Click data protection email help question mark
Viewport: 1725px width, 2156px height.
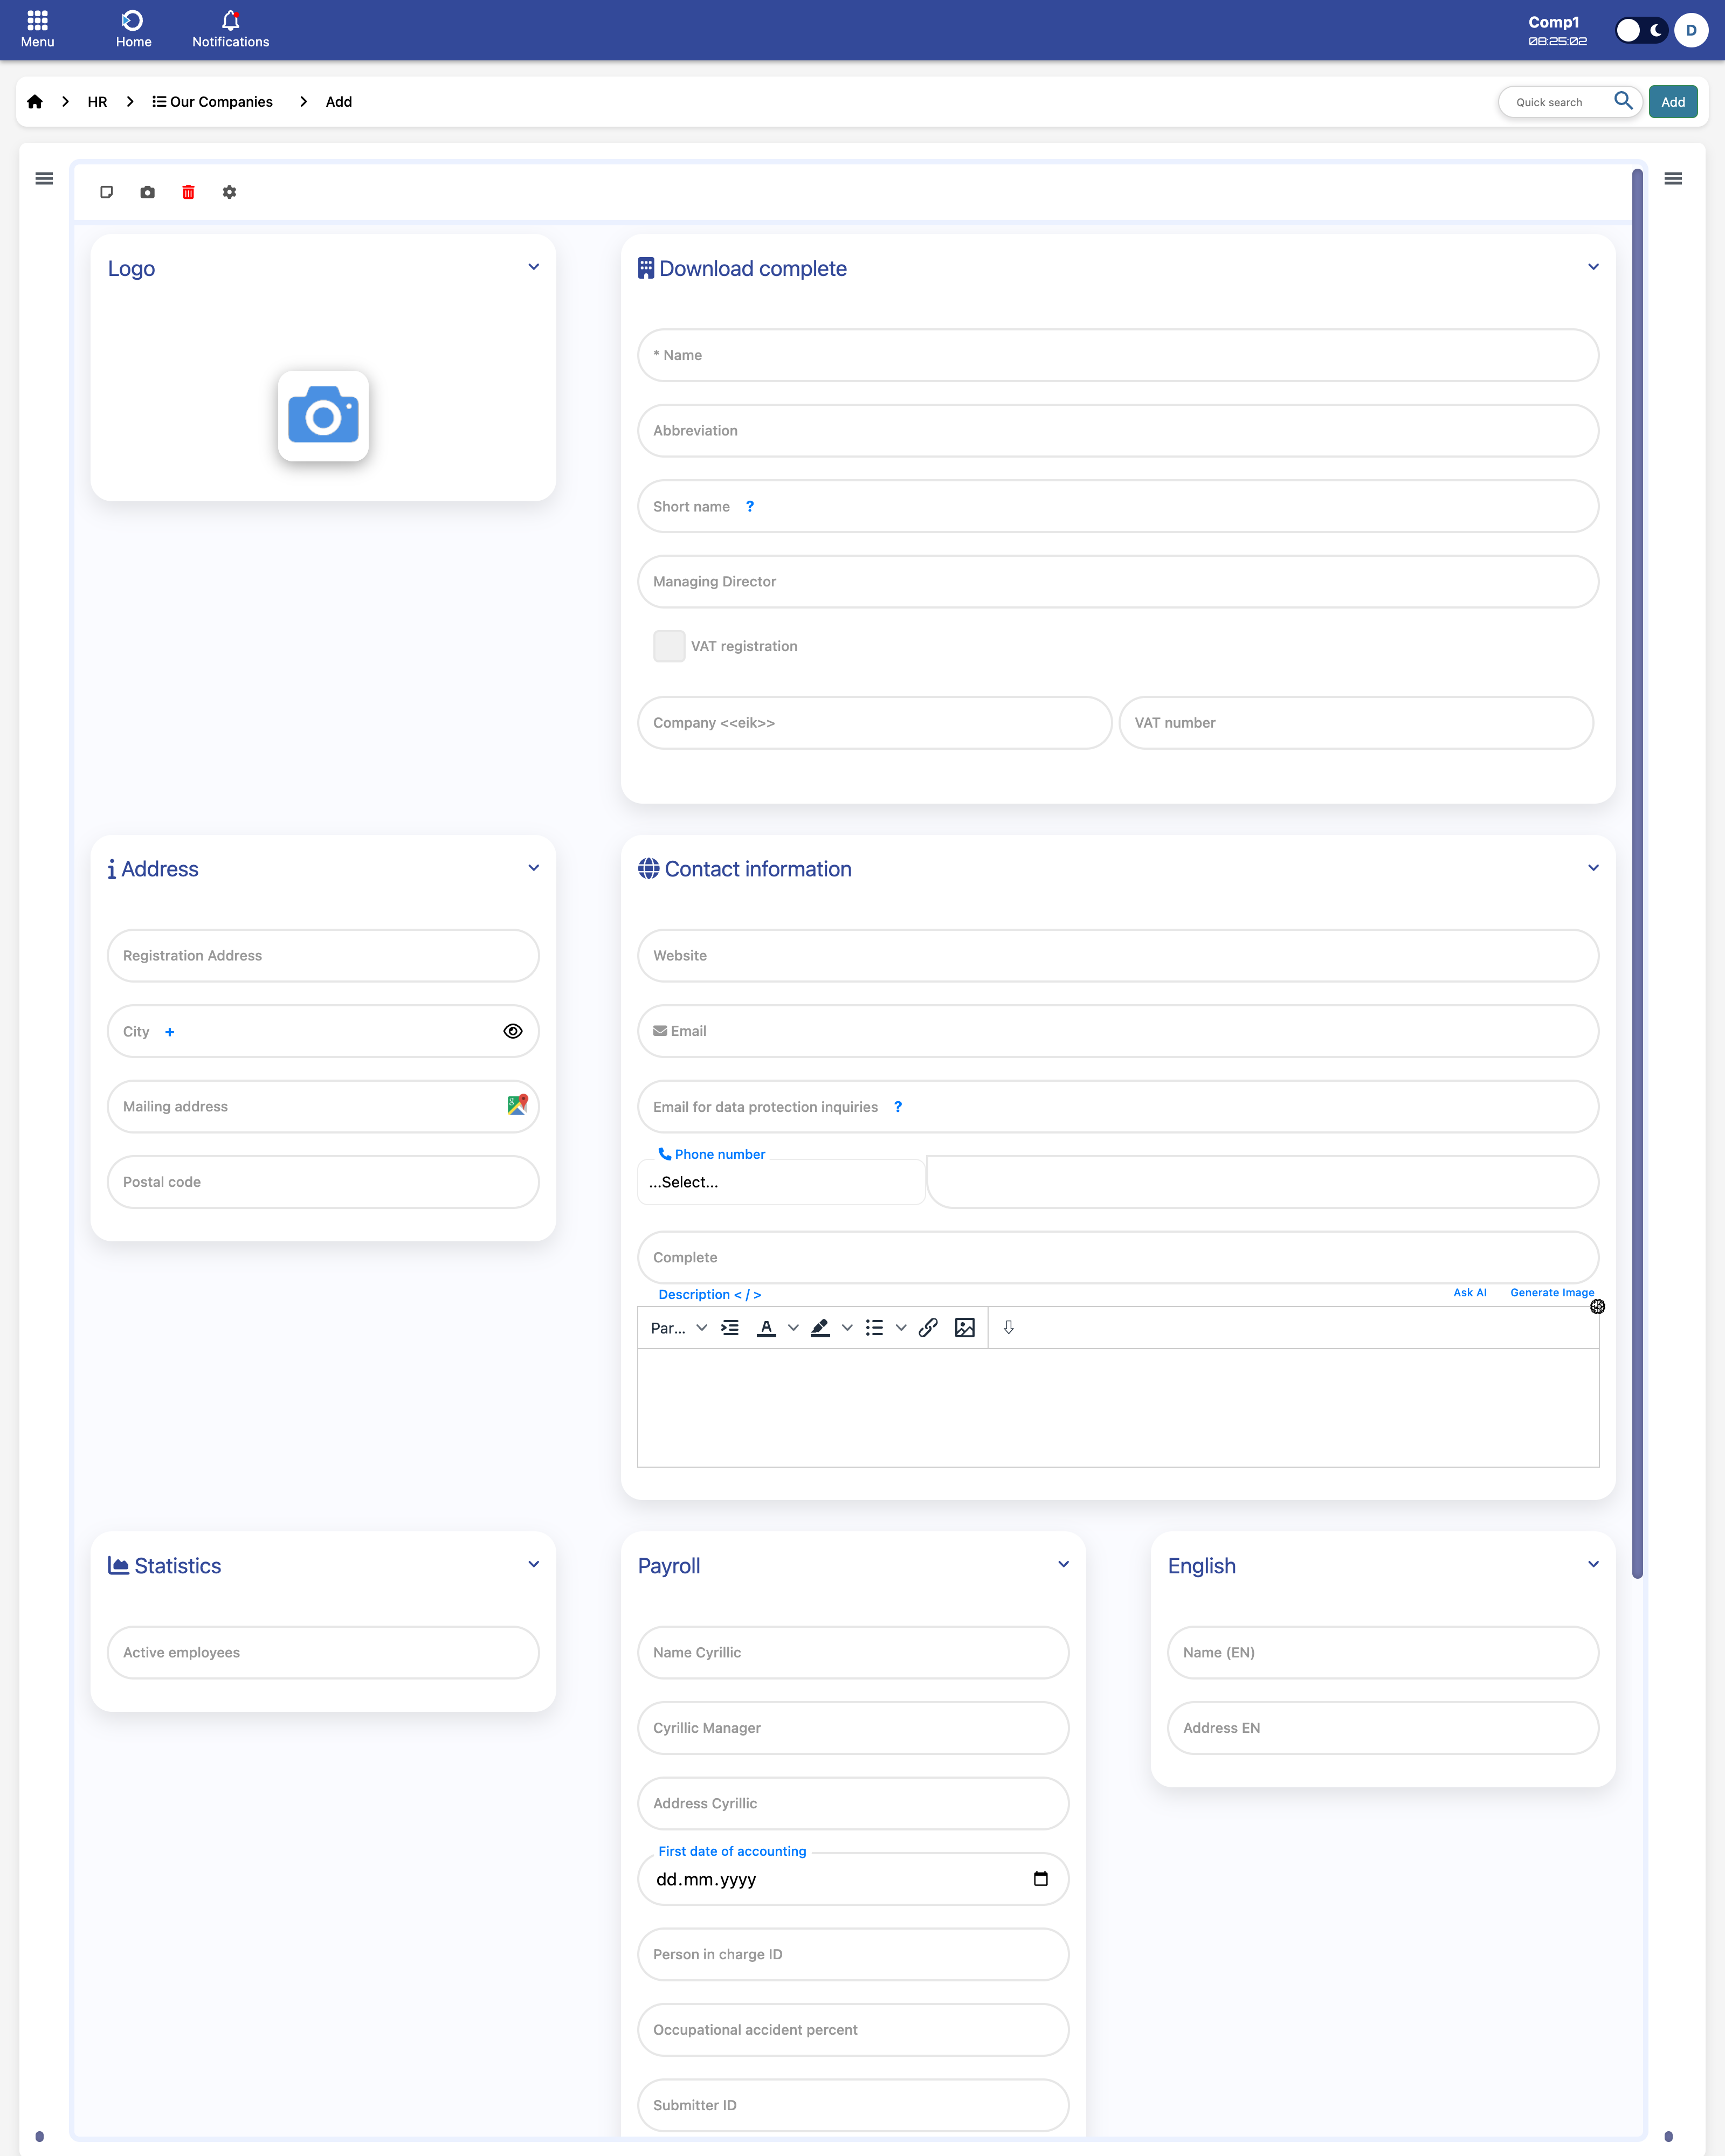coord(898,1107)
